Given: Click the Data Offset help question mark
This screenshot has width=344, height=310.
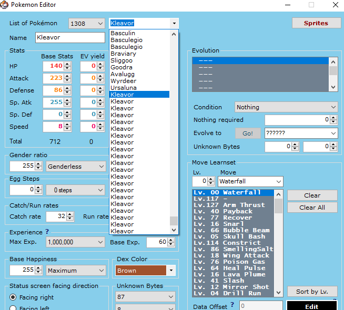Looking at the screenshot, I should tap(232, 304).
